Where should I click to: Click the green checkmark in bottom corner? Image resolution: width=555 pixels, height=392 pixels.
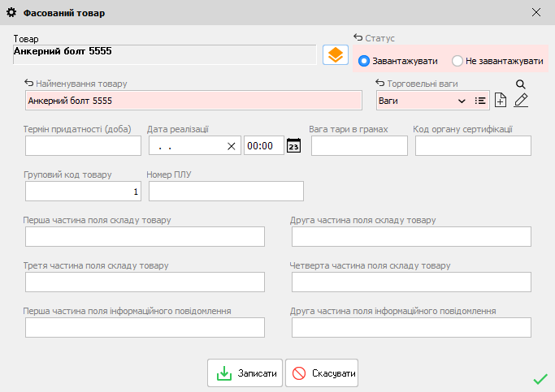(540, 378)
